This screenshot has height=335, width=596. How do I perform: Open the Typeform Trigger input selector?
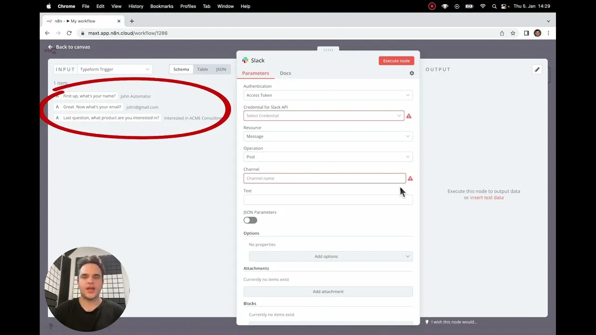pyautogui.click(x=115, y=69)
